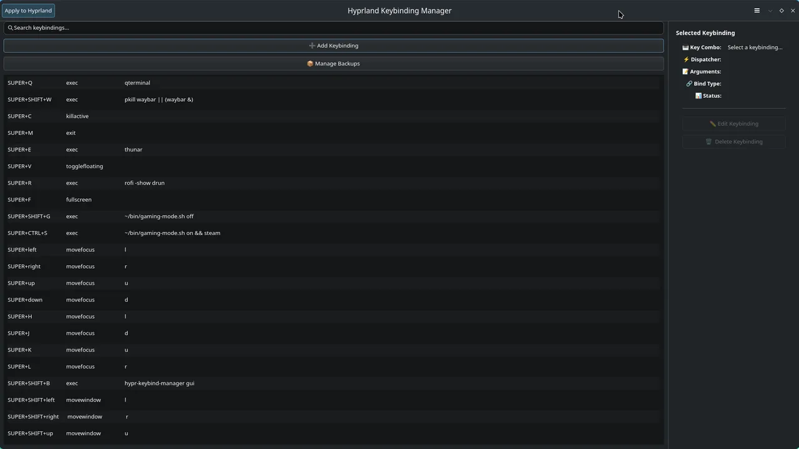Select the SUPER+Q qterminal row
This screenshot has height=449, width=799.
pyautogui.click(x=332, y=82)
